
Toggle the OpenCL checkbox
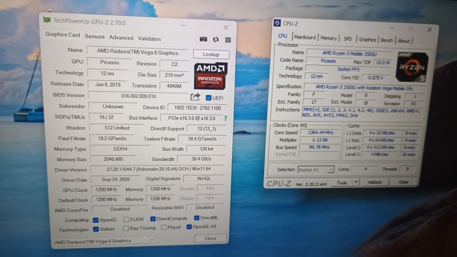96,220
